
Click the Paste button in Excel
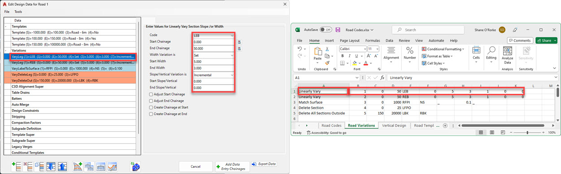[x=317, y=55]
